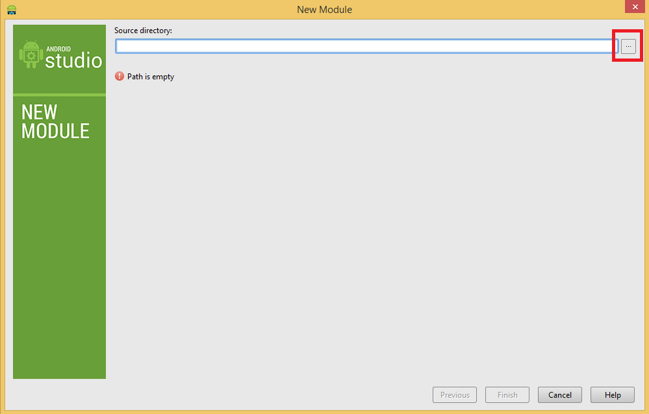Viewport: 649px width, 414px height.
Task: Close the New Module dialog
Action: [x=635, y=6]
